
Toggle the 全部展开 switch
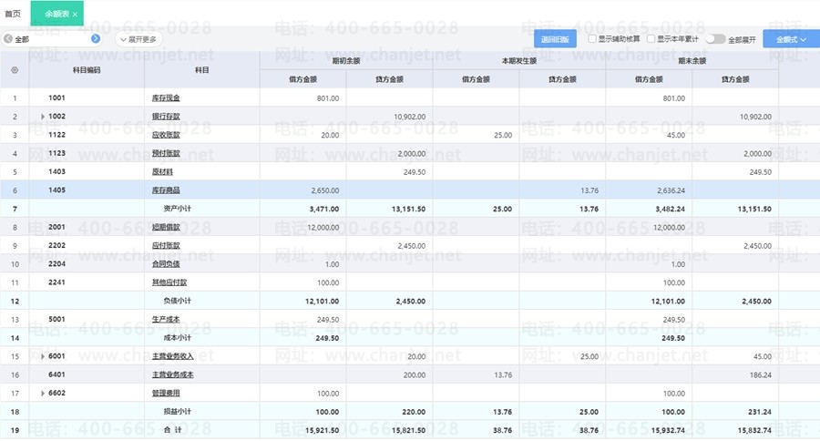click(x=714, y=39)
